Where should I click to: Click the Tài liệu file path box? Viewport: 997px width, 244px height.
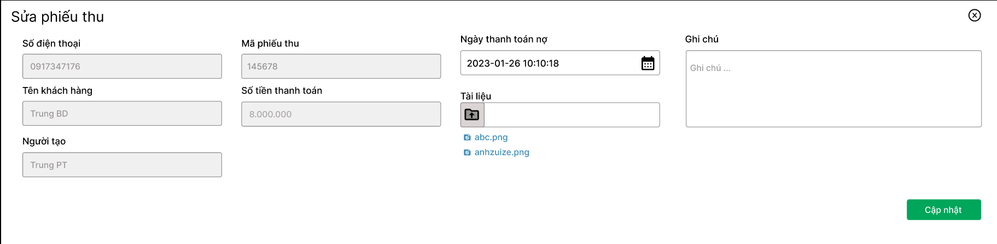point(572,115)
